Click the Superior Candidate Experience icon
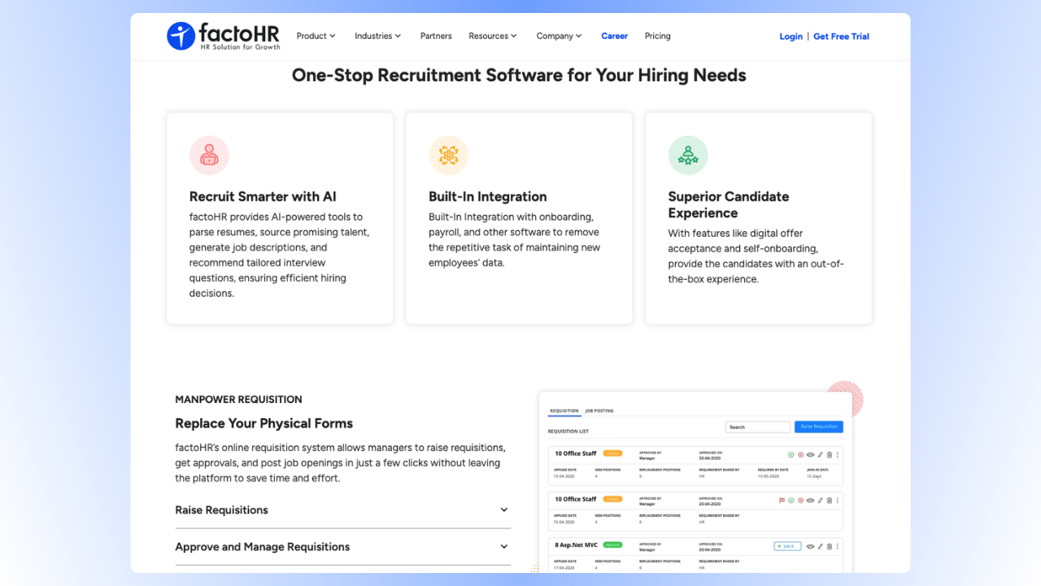Viewport: 1041px width, 586px height. pyautogui.click(x=688, y=155)
